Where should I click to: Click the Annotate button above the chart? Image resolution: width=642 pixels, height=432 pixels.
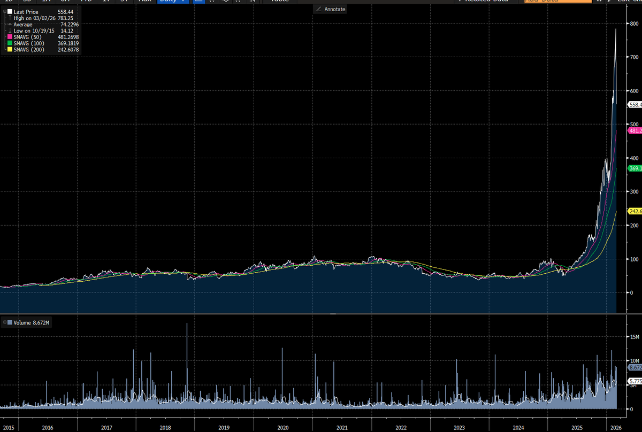pyautogui.click(x=331, y=9)
